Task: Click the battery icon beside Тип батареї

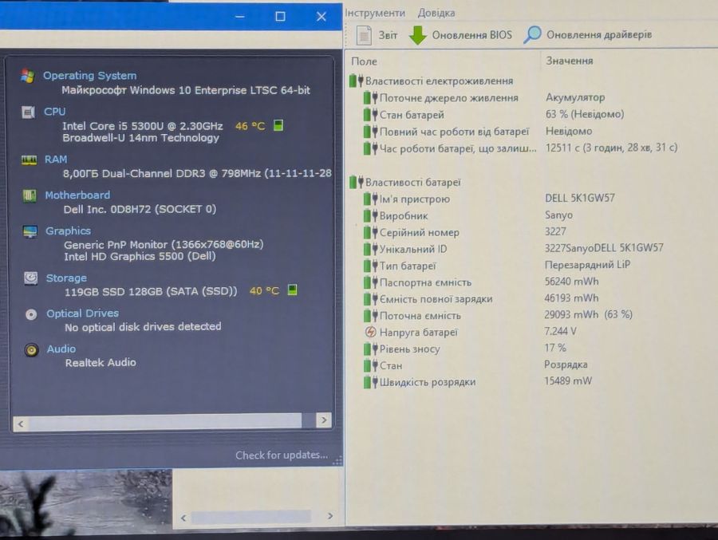Action: (x=370, y=266)
